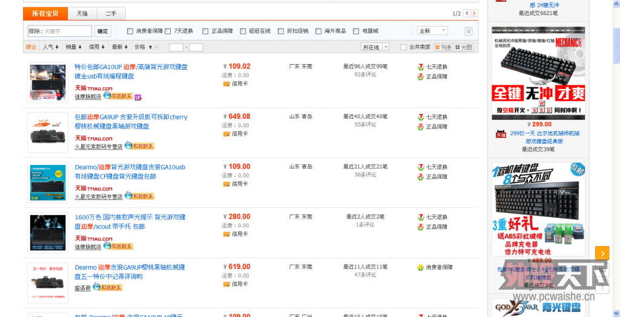
Task: Open the thumbnail of the ¥109.02 keyboard
Action: (48, 82)
